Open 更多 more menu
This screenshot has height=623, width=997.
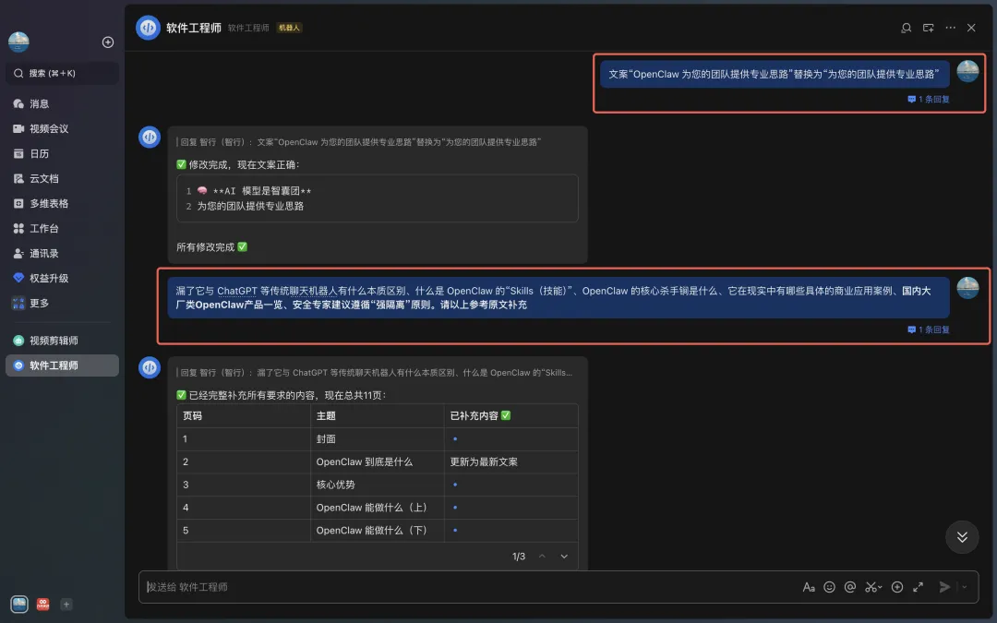63,304
